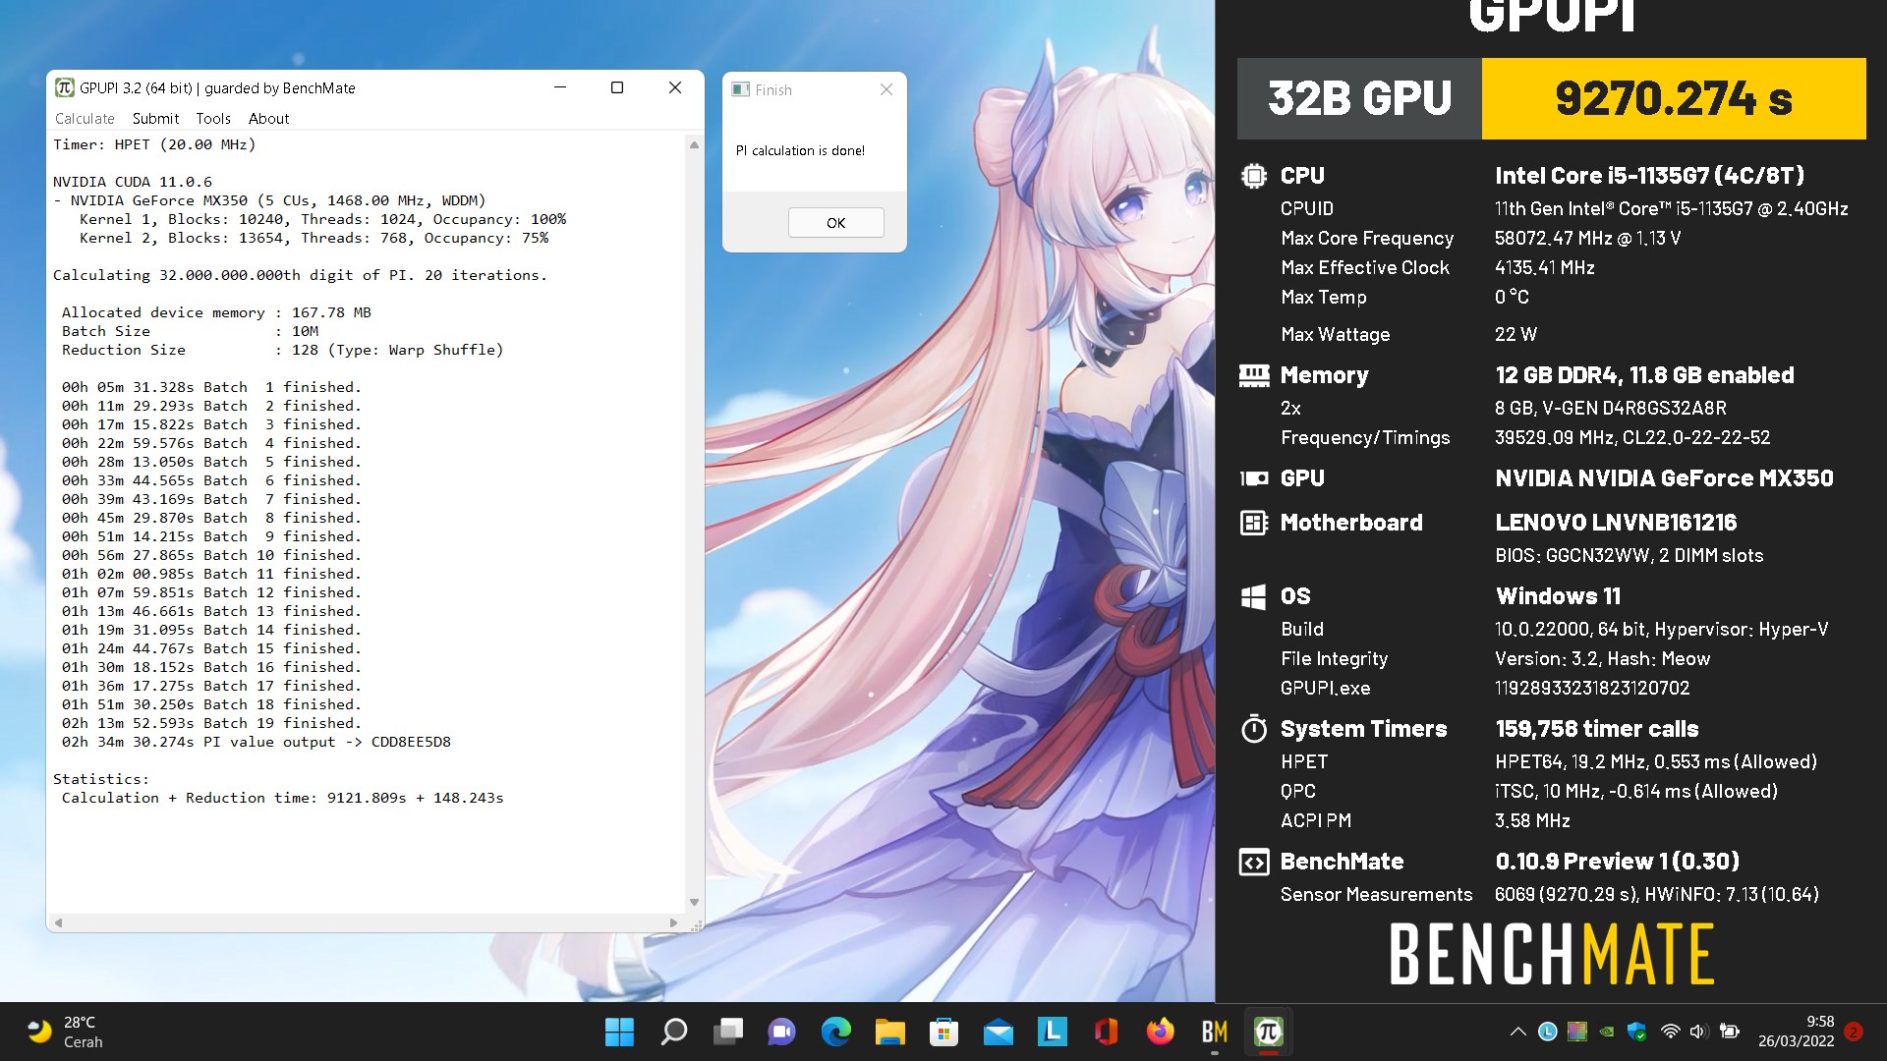Click the 9270.274 s score result
This screenshot has width=1887, height=1061.
pyautogui.click(x=1674, y=98)
